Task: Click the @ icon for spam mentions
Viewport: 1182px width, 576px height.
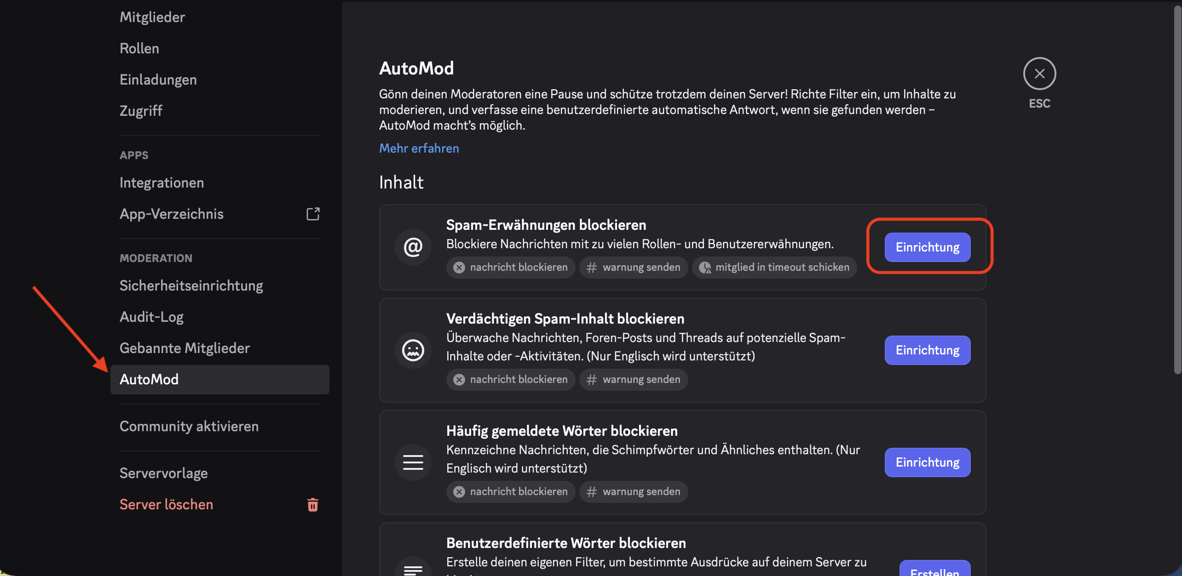Action: click(413, 247)
